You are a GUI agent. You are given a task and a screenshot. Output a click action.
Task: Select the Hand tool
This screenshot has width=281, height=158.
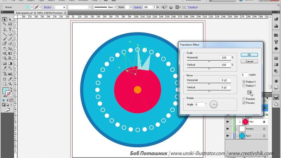click(x=5, y=84)
